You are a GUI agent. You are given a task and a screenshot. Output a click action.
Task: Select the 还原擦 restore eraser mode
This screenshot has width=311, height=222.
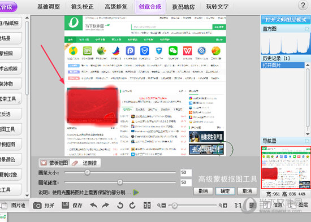click(x=86, y=163)
